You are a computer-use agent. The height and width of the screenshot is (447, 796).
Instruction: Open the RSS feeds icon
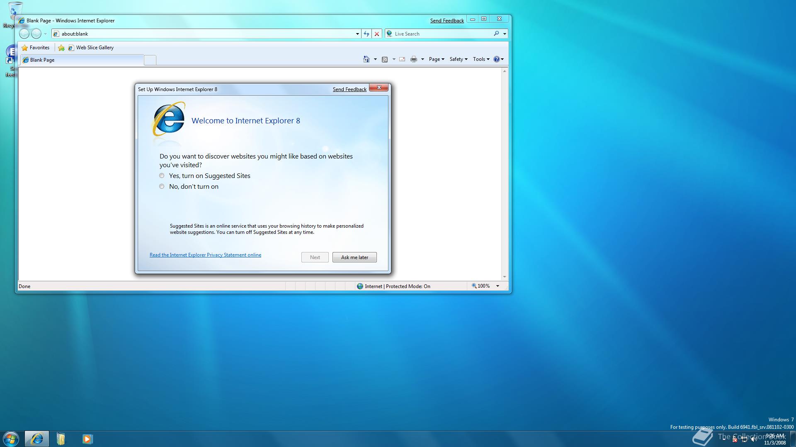pyautogui.click(x=385, y=59)
